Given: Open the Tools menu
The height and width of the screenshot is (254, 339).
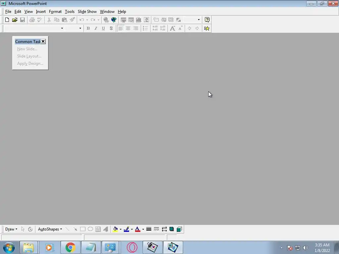Looking at the screenshot, I should tap(70, 12).
